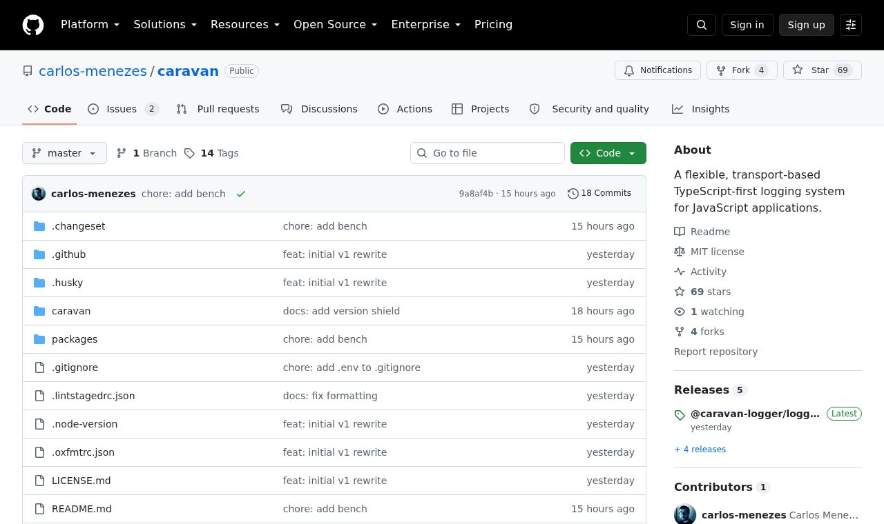
Task: Click the file icon beside .node-version
Action: [39, 424]
